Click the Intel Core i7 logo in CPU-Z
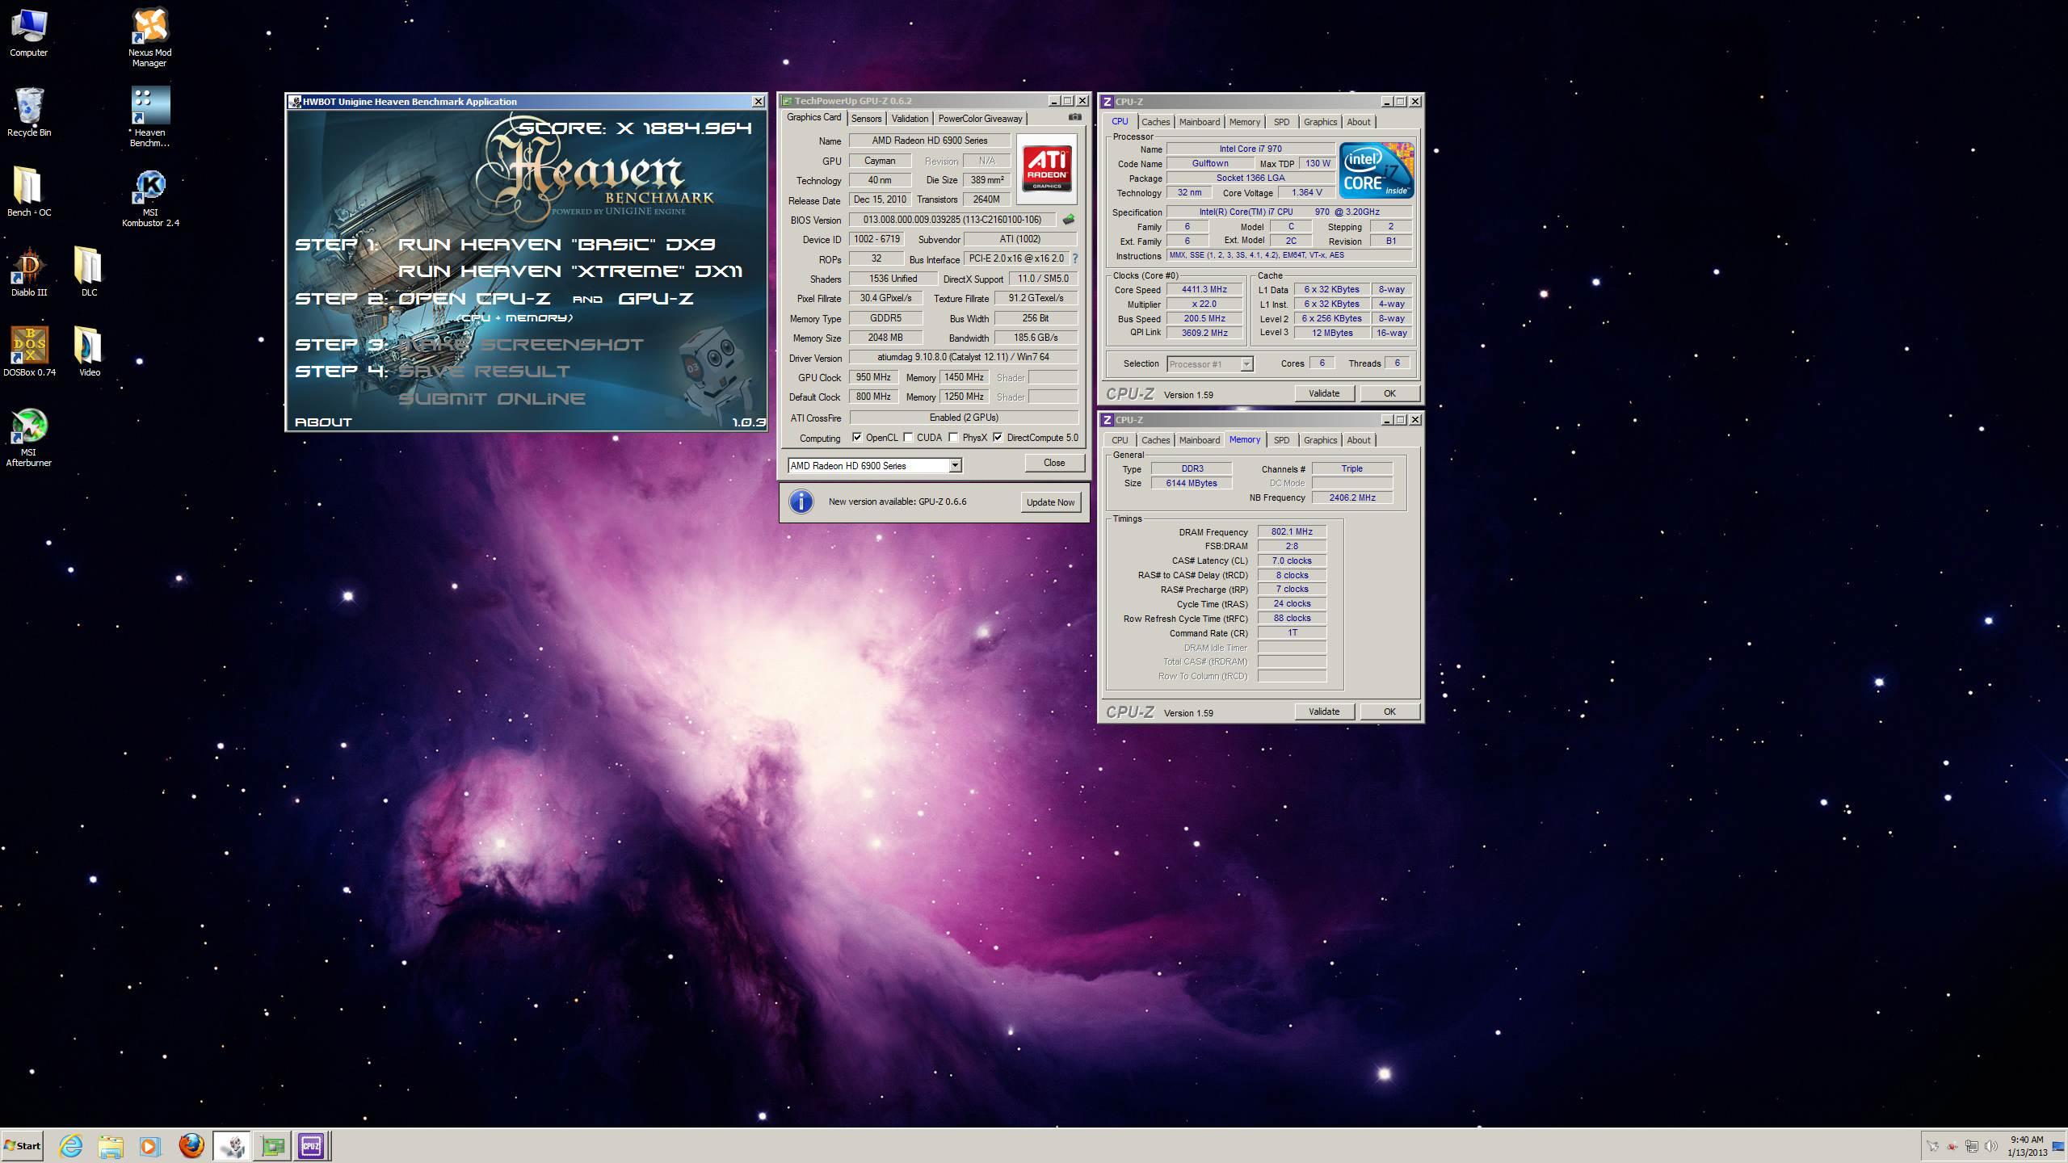 pyautogui.click(x=1377, y=170)
